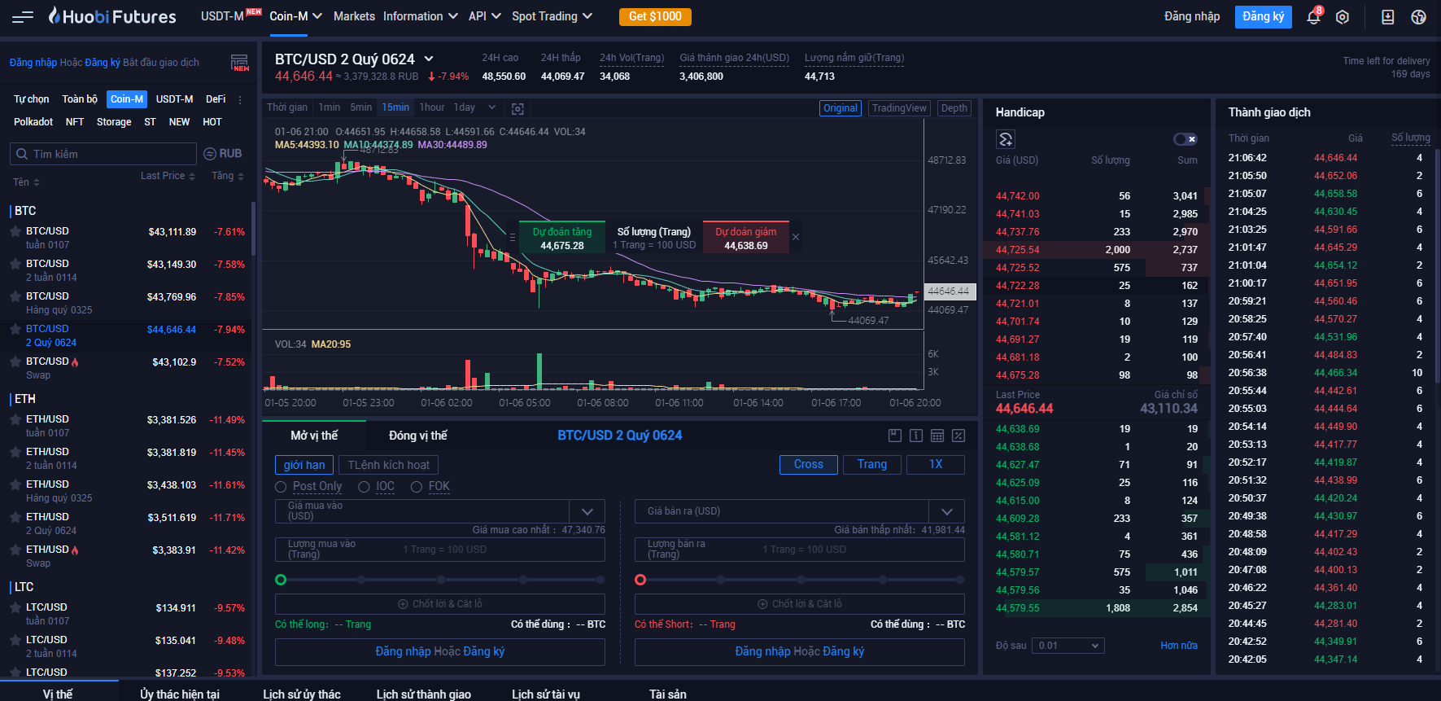Viewport: 1441px width, 701px height.
Task: Switch chart view to Depth
Action: [954, 108]
